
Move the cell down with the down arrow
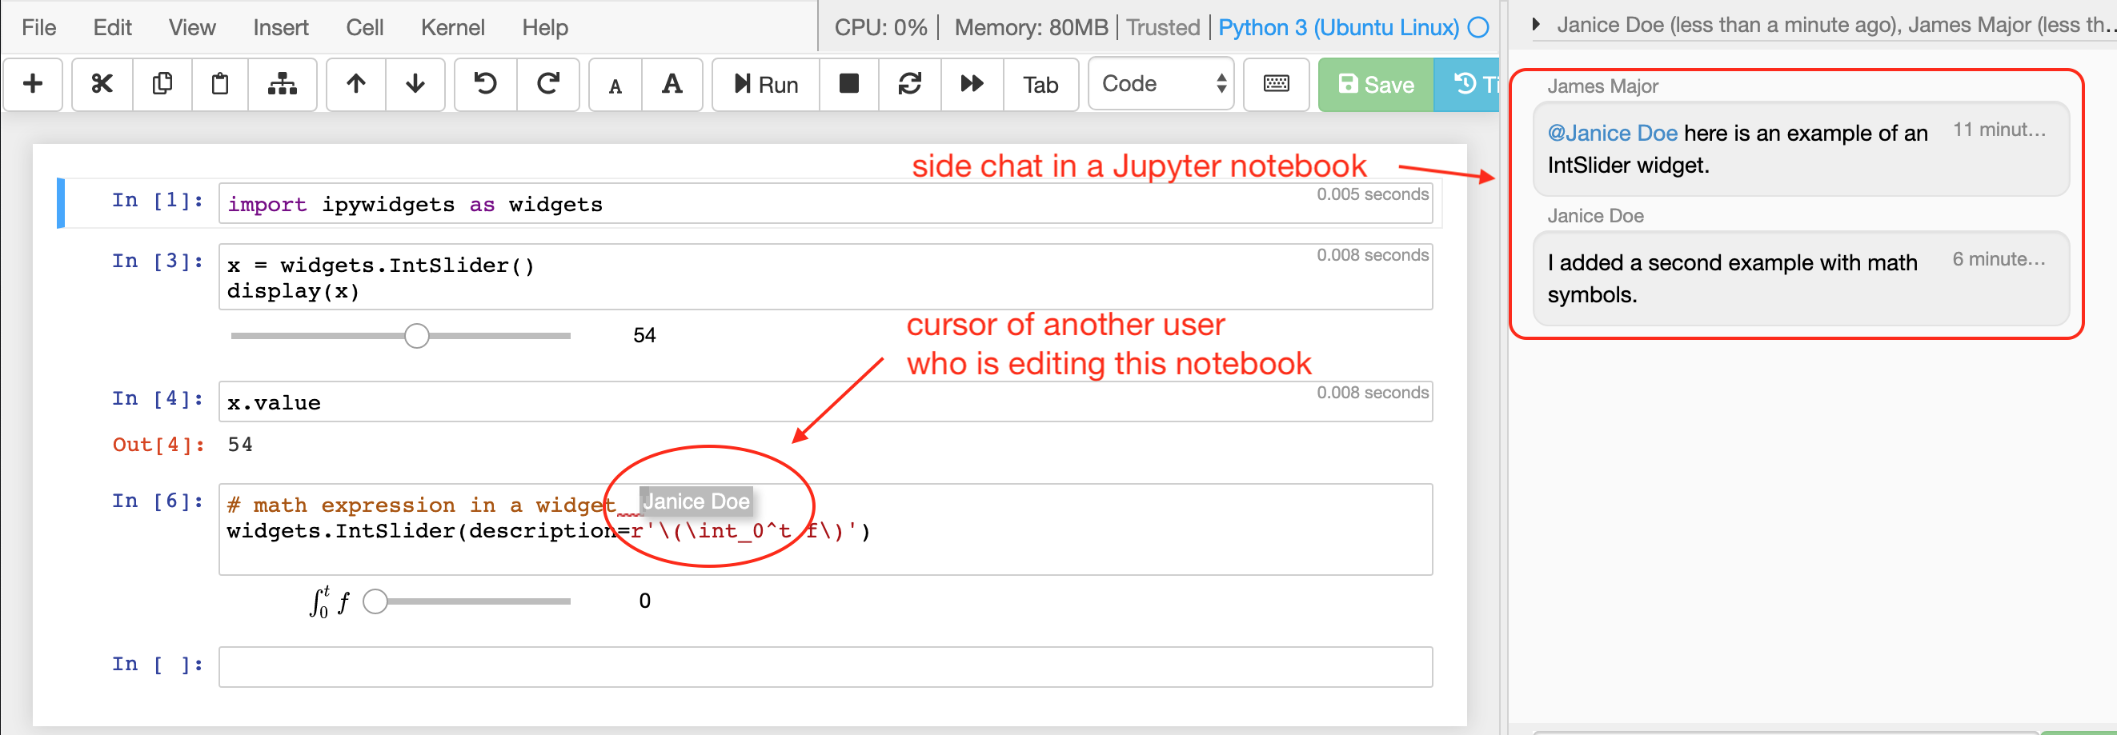pyautogui.click(x=415, y=84)
